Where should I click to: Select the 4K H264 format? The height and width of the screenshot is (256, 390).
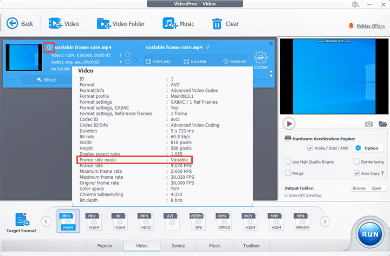tap(120, 221)
